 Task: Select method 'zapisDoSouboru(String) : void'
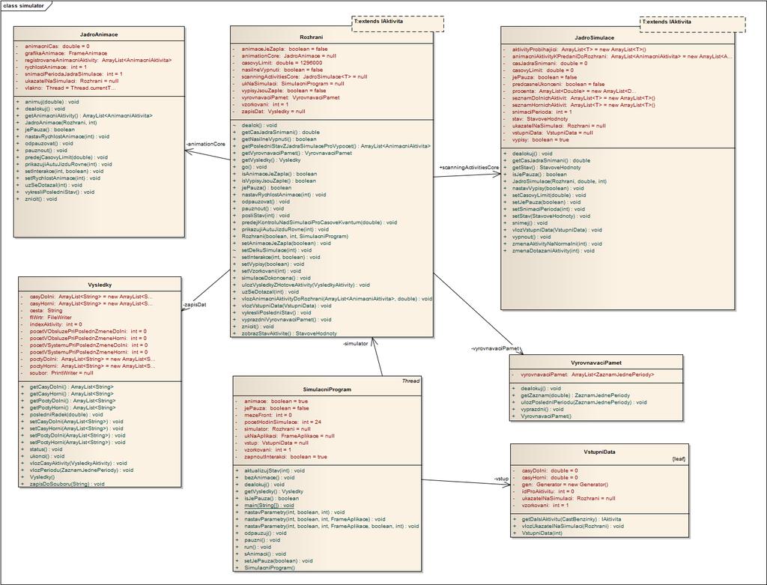tap(67, 484)
